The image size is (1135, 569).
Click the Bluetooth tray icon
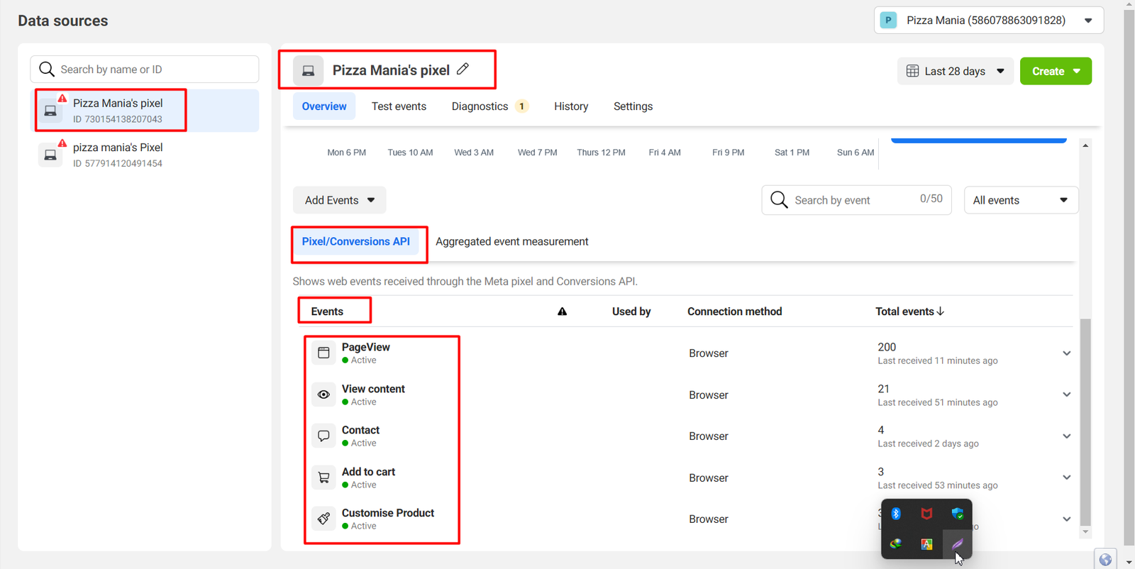click(x=896, y=514)
